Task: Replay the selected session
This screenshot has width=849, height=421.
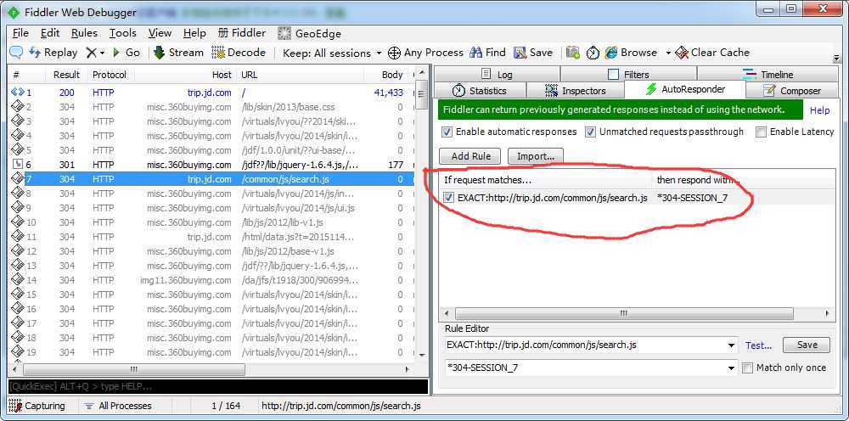Action: pos(53,53)
